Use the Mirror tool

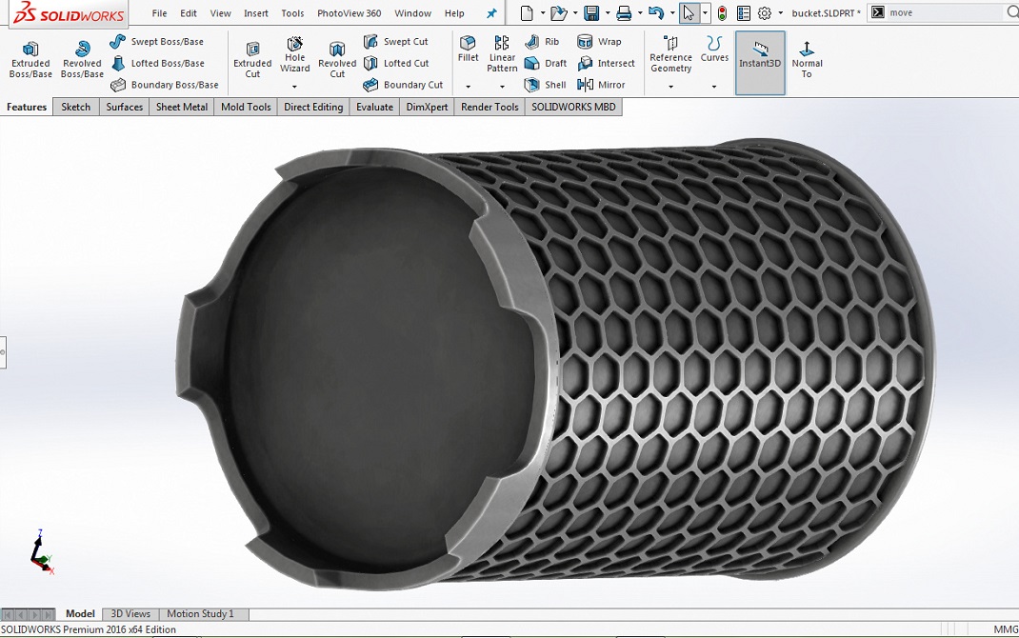coord(601,85)
